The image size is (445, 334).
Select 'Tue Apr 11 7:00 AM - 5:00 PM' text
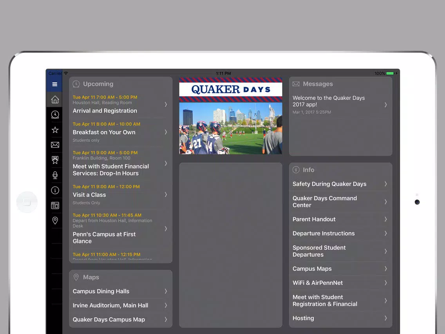(105, 97)
